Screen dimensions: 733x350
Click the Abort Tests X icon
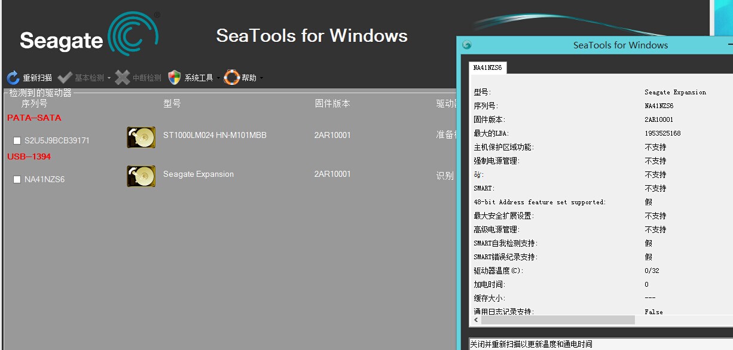(x=123, y=78)
